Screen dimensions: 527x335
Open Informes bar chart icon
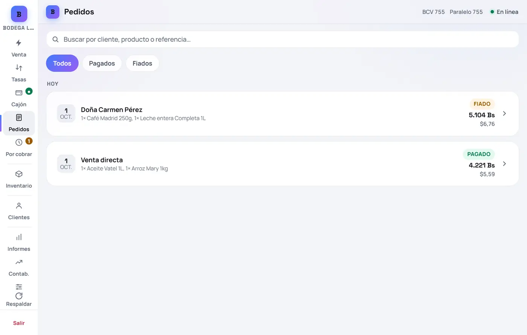[x=19, y=237]
